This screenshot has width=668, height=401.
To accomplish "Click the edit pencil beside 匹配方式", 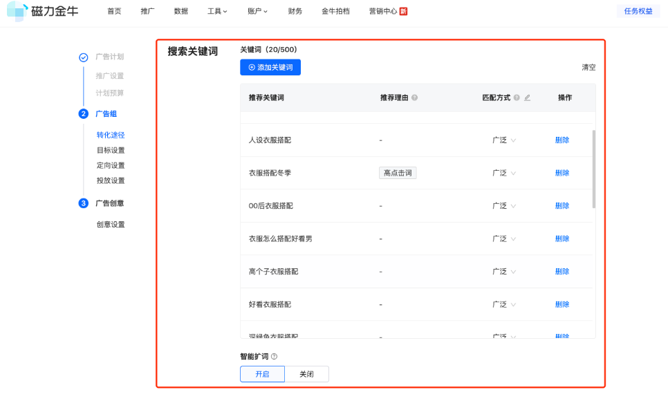I will (x=526, y=97).
